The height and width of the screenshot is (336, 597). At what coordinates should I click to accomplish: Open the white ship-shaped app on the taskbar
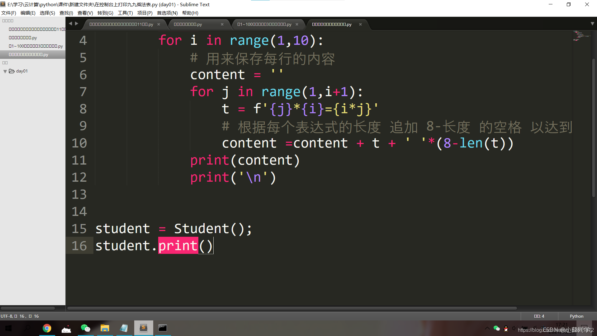[x=66, y=328]
